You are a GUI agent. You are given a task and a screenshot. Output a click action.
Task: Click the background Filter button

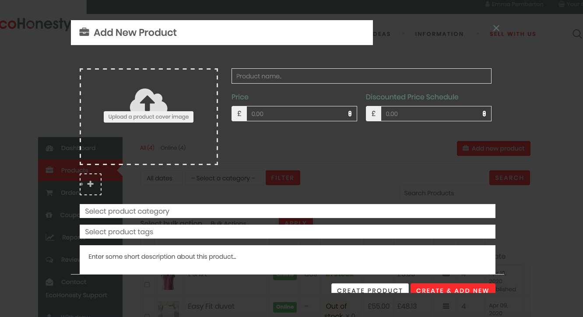click(x=283, y=178)
